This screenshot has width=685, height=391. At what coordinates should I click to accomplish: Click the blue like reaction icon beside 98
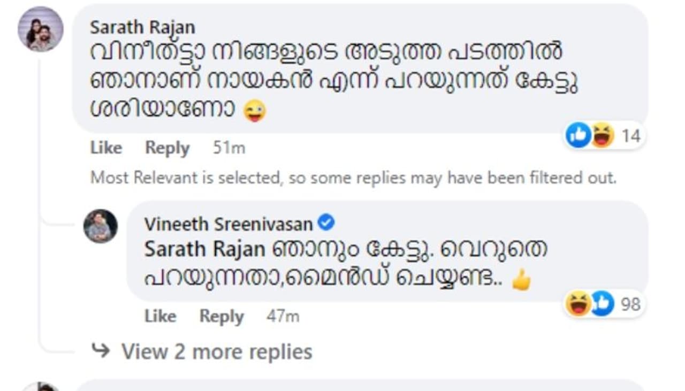point(602,303)
